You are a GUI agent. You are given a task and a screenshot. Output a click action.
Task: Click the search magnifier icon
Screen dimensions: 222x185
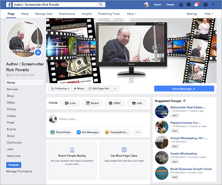(100, 5)
